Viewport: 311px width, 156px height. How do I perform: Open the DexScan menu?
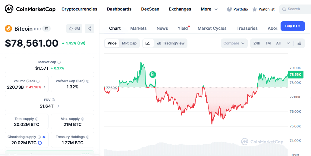tap(150, 9)
